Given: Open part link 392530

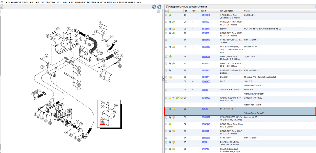Looking at the screenshot, I should point(205,109).
